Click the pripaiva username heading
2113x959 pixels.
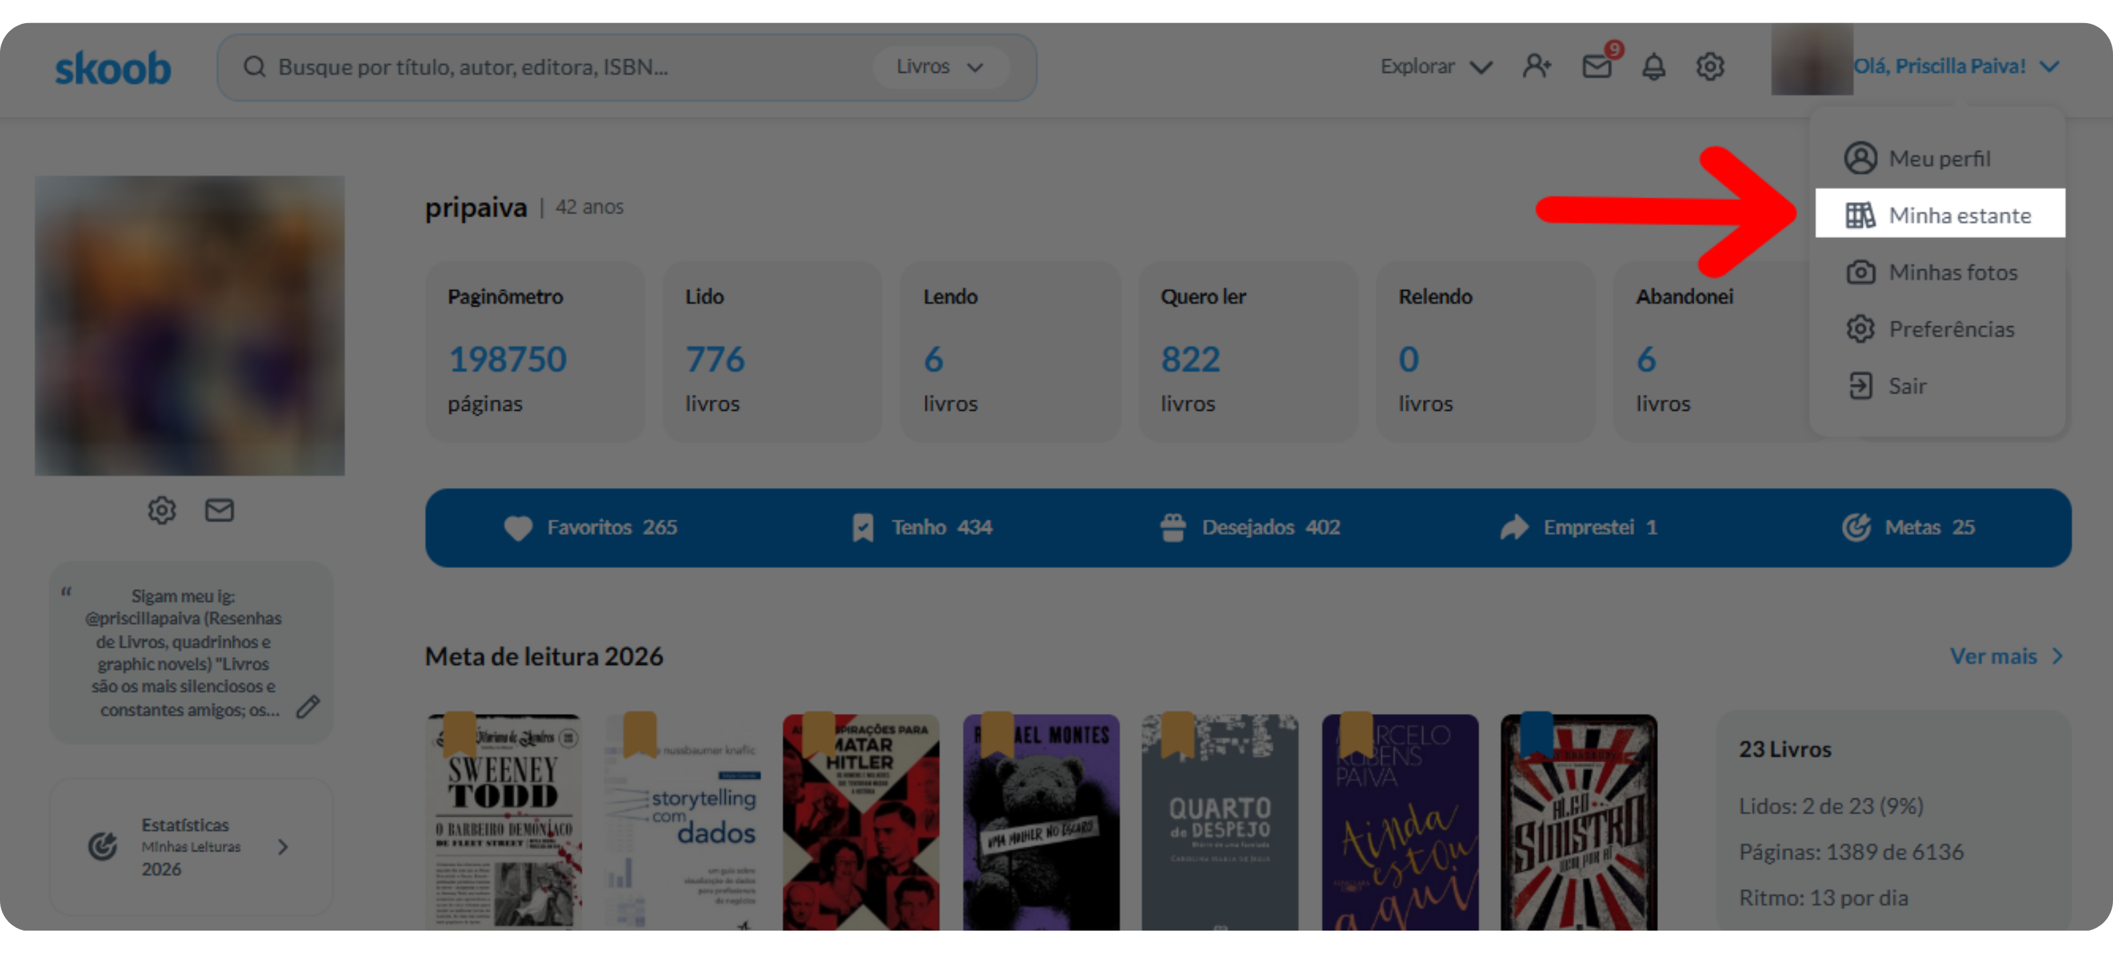pos(475,207)
